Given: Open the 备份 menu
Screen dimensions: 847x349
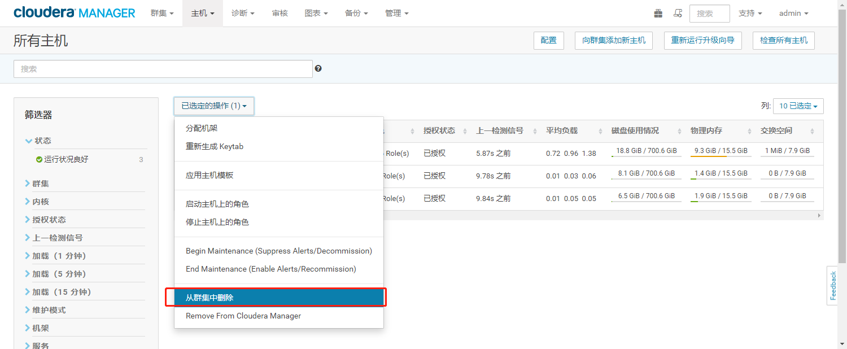Looking at the screenshot, I should coord(356,13).
